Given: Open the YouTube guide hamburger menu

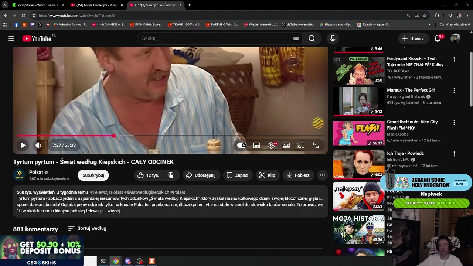Looking at the screenshot, I should click(x=11, y=38).
